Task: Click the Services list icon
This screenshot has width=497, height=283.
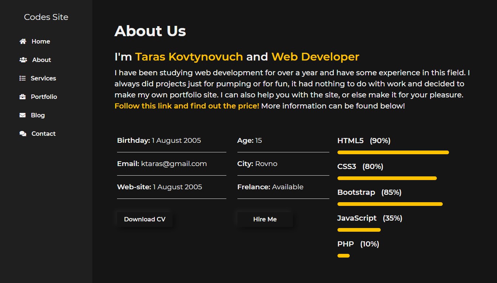Action: (x=23, y=78)
